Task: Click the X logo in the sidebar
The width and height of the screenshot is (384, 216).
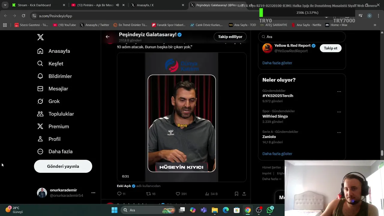Action: pos(40,37)
